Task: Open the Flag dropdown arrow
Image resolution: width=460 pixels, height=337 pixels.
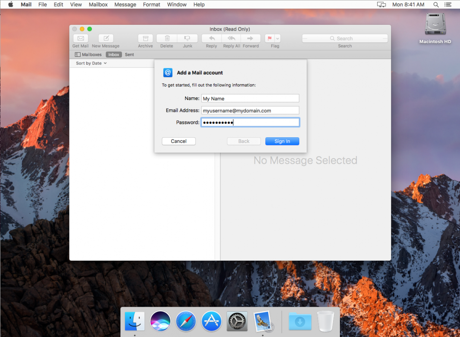Action: pyautogui.click(x=278, y=38)
